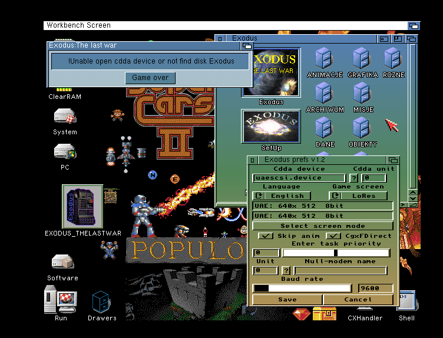Click the Exodus window iconify gadget

coord(384,39)
